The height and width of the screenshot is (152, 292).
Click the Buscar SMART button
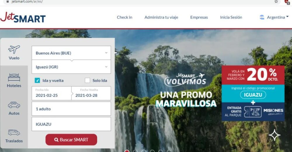click(71, 139)
